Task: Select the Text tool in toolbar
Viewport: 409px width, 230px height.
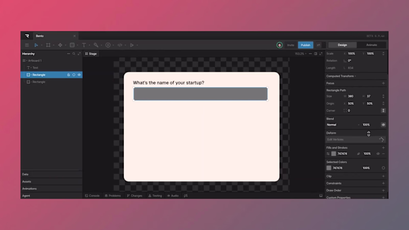Action: pyautogui.click(x=84, y=45)
